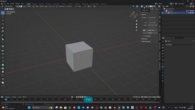Collapse Collection in outliner
The height and width of the screenshot is (110, 195).
[164, 11]
